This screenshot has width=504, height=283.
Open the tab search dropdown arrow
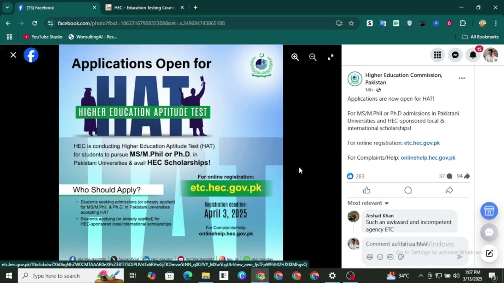pos(7,7)
